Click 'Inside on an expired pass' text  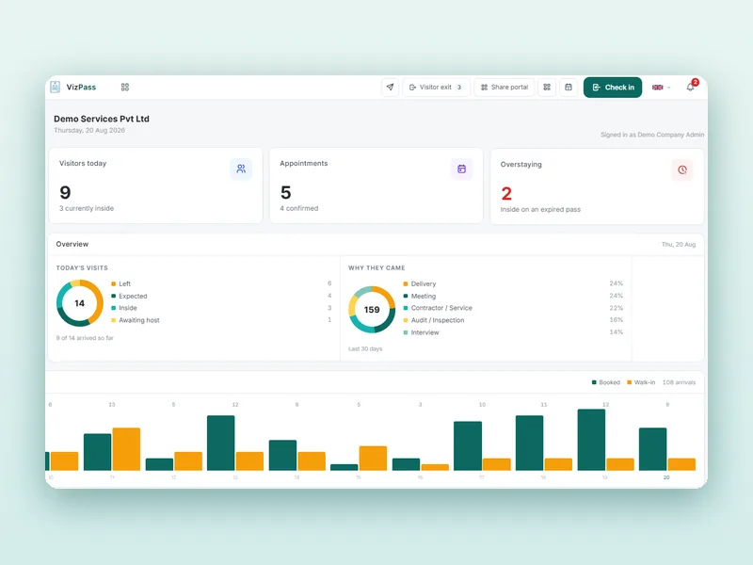tap(540, 209)
